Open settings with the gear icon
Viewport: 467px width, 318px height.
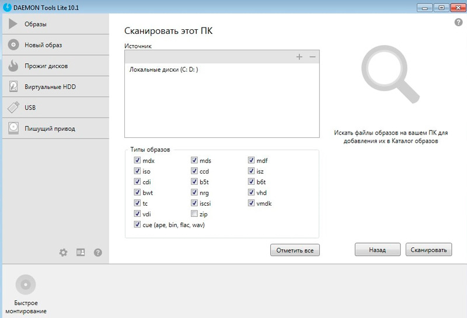(63, 253)
